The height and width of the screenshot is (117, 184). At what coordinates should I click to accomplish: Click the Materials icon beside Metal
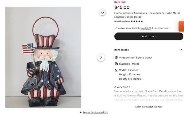(116, 64)
